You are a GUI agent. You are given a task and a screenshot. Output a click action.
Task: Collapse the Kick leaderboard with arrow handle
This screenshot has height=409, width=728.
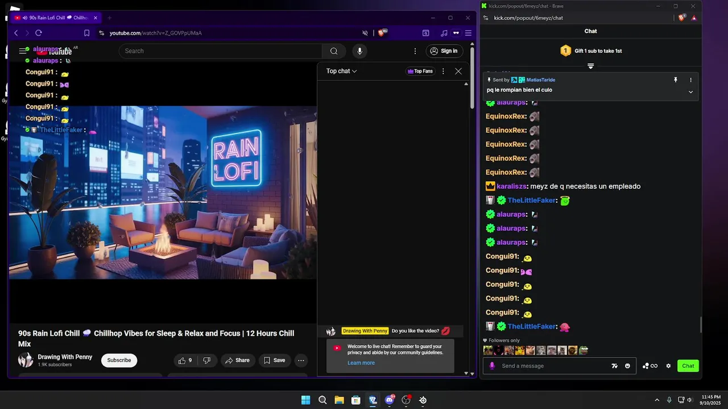coord(590,66)
